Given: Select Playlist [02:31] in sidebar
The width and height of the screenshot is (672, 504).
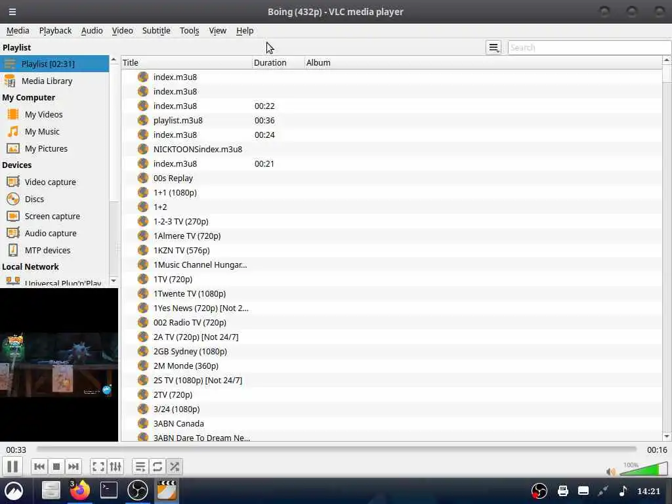Looking at the screenshot, I should pyautogui.click(x=54, y=64).
